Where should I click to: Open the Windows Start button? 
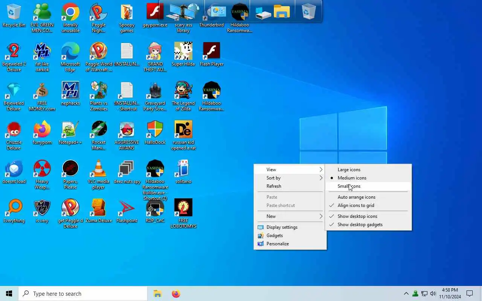[x=9, y=293]
